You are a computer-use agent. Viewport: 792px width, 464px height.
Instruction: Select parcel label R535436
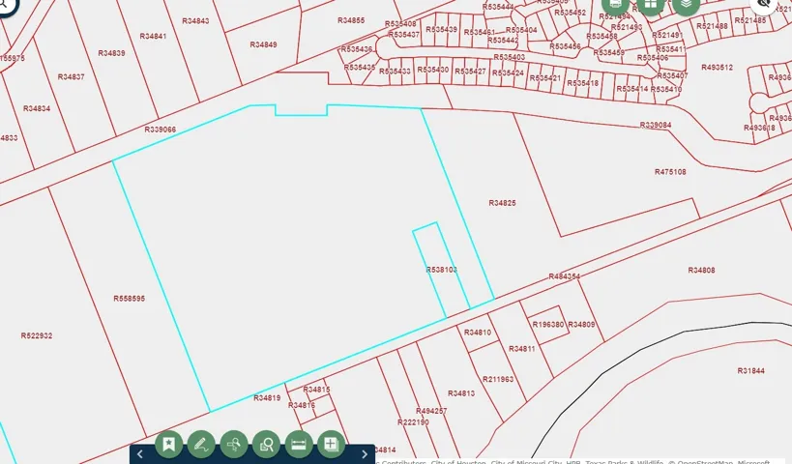coord(357,49)
